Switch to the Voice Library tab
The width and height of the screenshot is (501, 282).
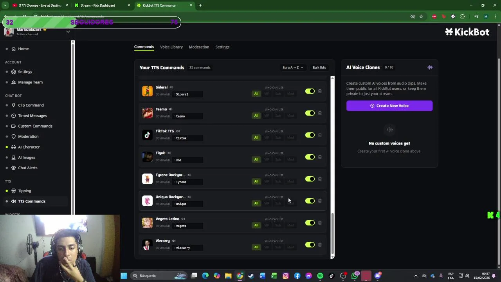171,47
